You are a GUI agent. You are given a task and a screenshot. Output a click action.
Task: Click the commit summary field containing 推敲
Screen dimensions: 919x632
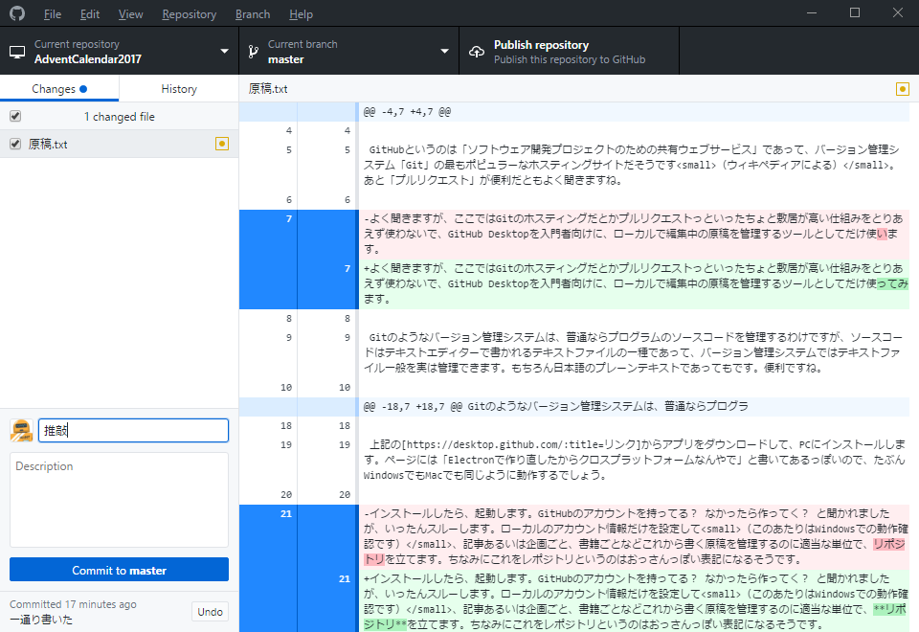[x=133, y=430]
